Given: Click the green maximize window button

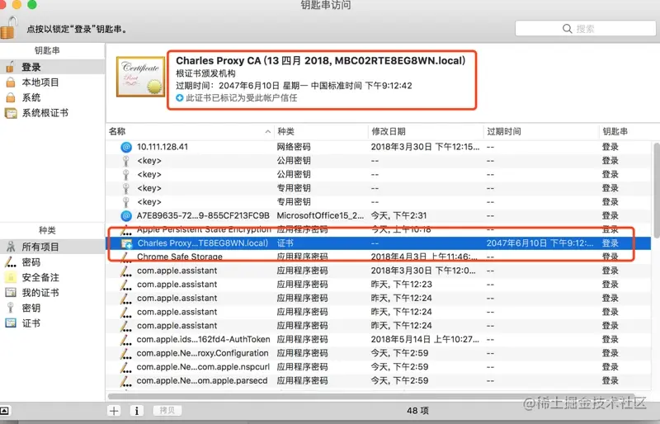Looking at the screenshot, I should (31, 5).
